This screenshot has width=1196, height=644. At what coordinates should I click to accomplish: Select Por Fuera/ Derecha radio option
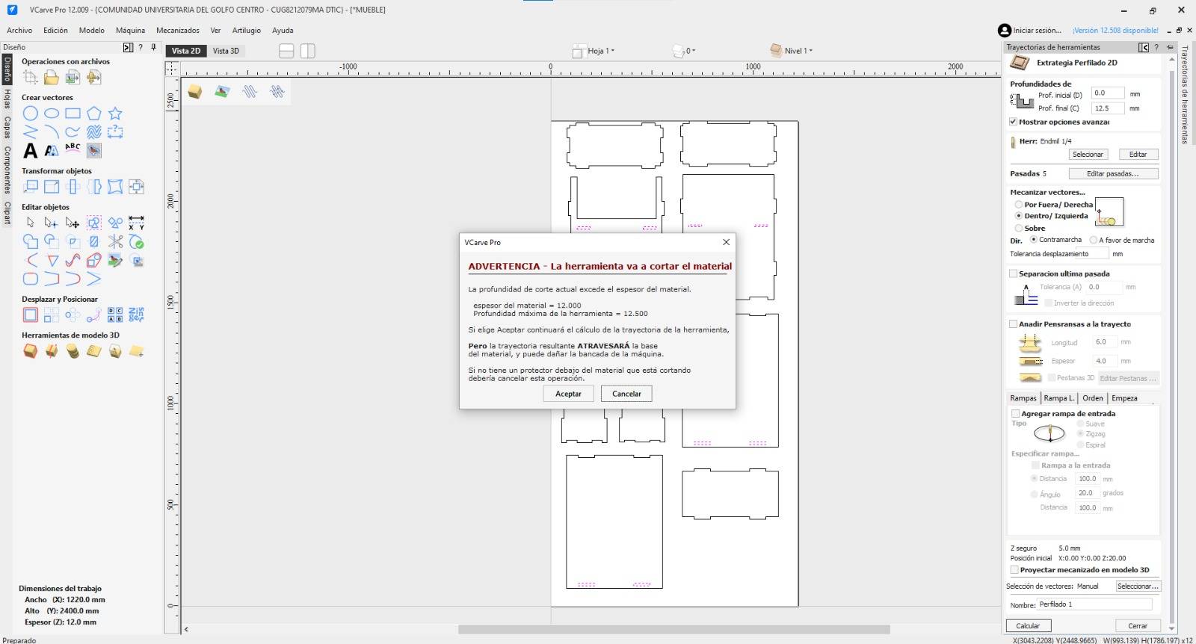coord(1018,205)
